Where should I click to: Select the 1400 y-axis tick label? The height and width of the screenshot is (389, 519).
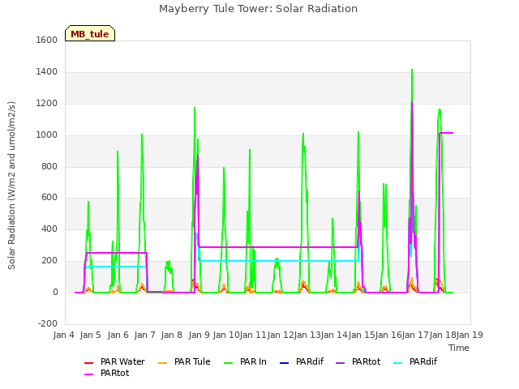(47, 72)
